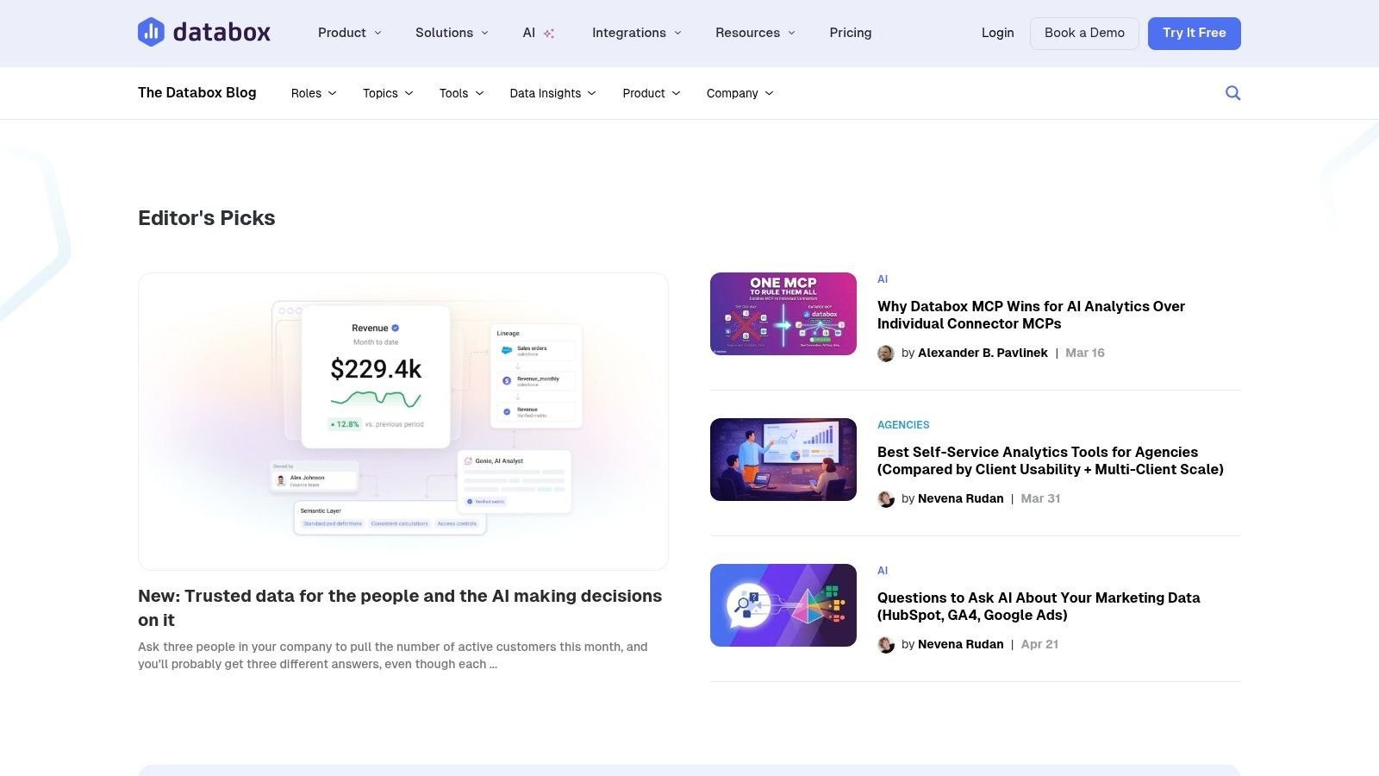Open the Tools blog menu
This screenshot has width=1379, height=776.
click(461, 93)
